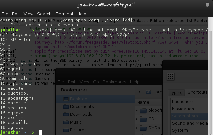Click the Documents folder icon

pos(66,106)
